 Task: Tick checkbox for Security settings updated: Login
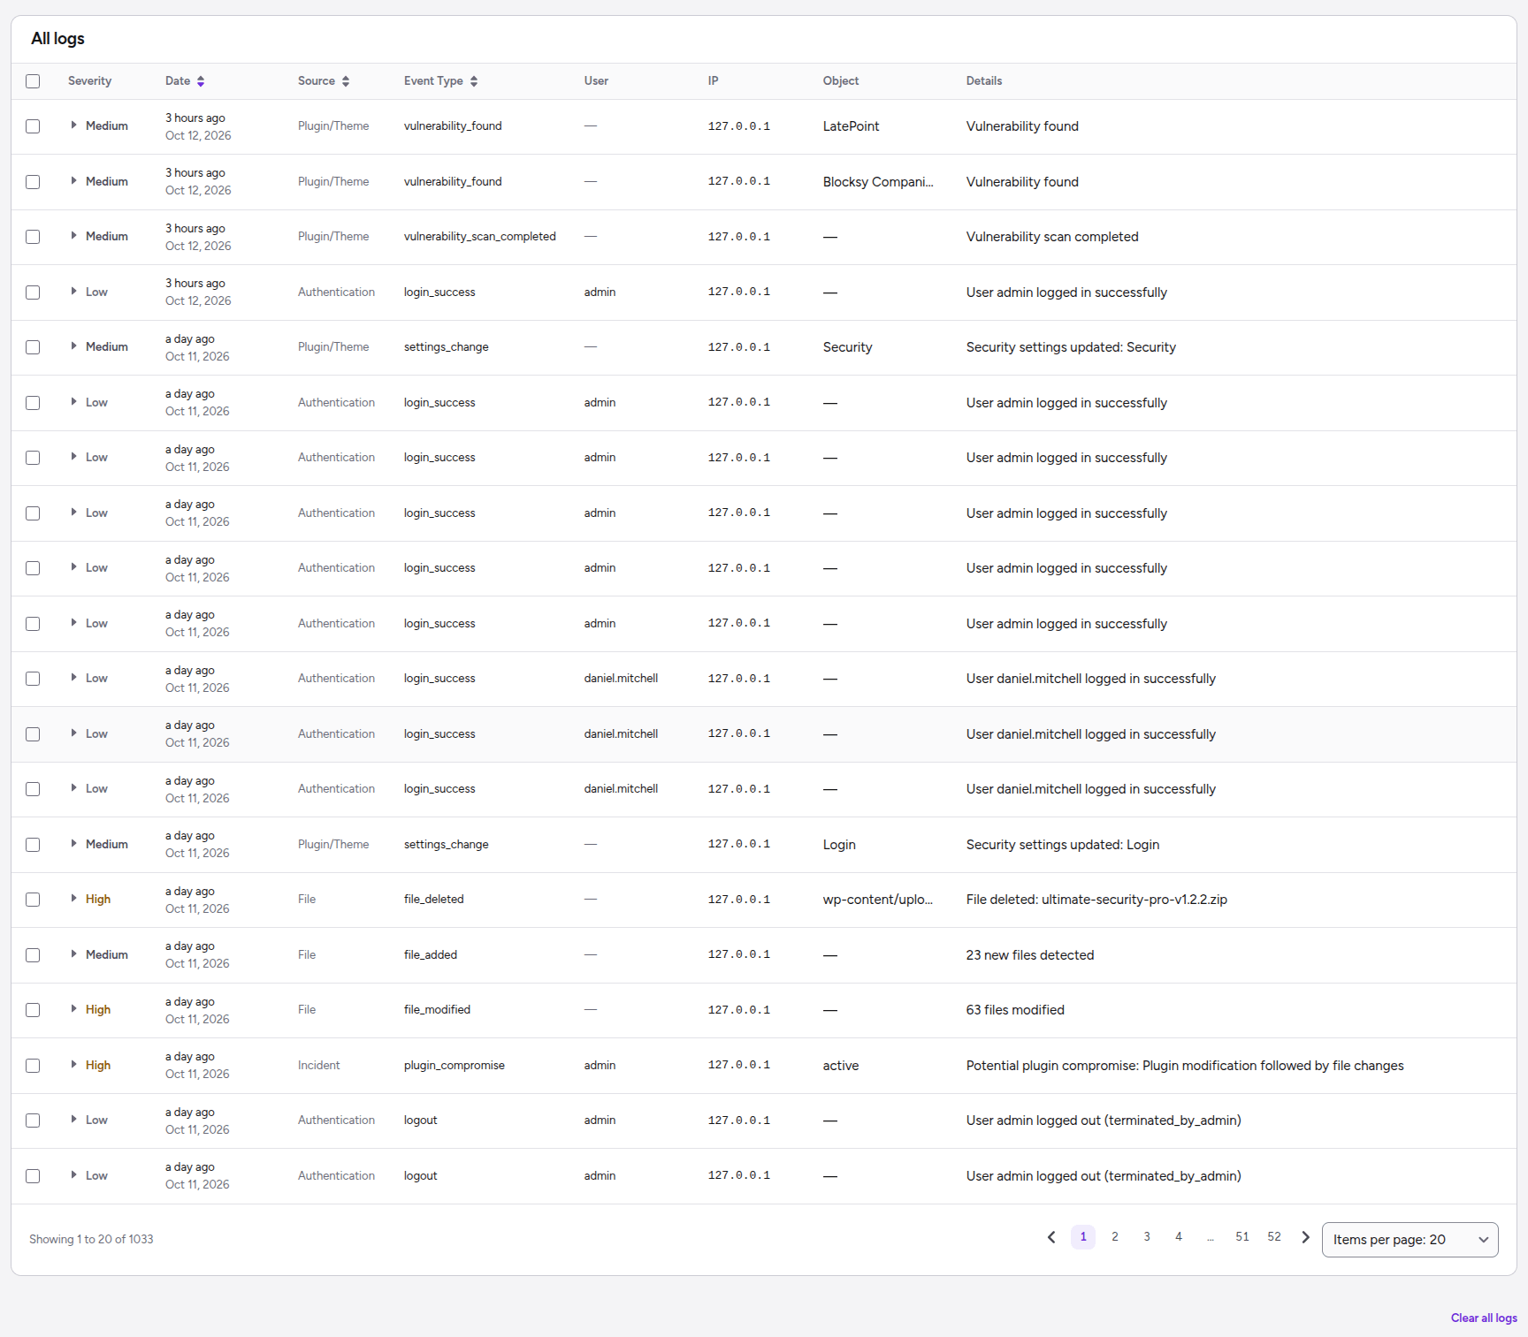[33, 845]
